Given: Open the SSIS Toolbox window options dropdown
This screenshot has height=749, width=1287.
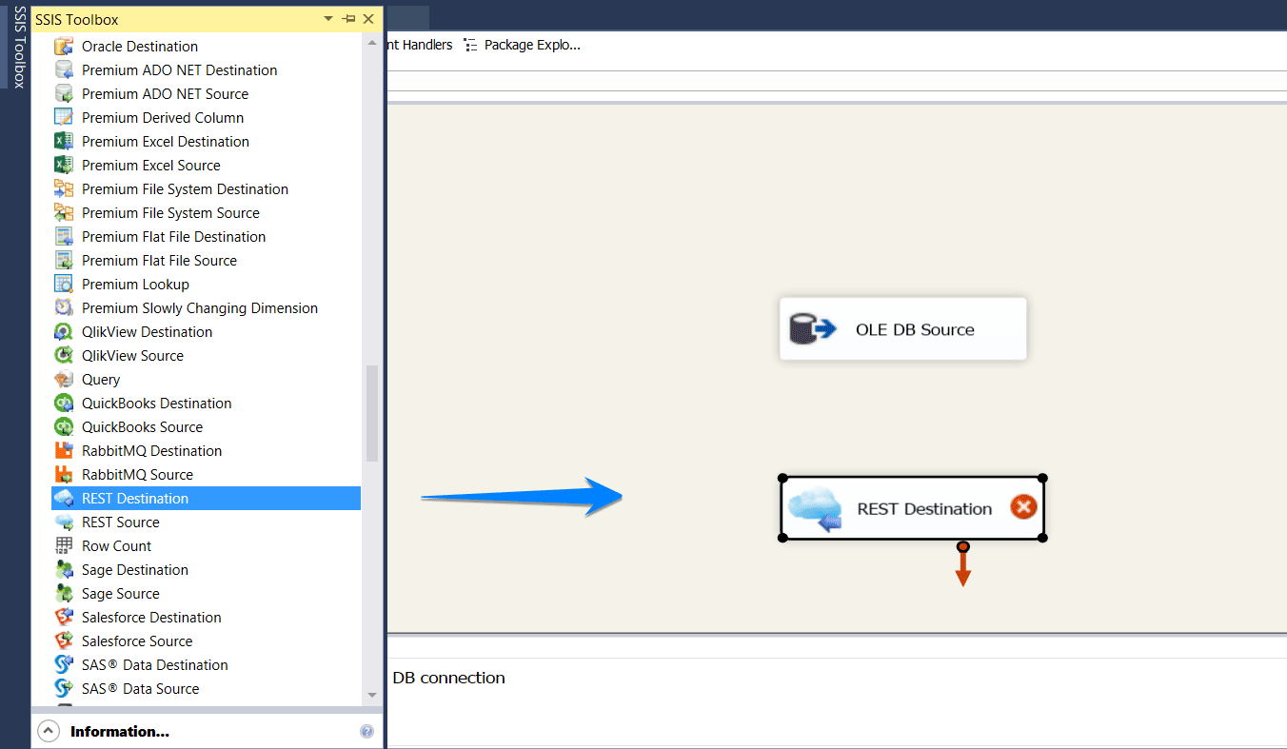Looking at the screenshot, I should click(328, 19).
